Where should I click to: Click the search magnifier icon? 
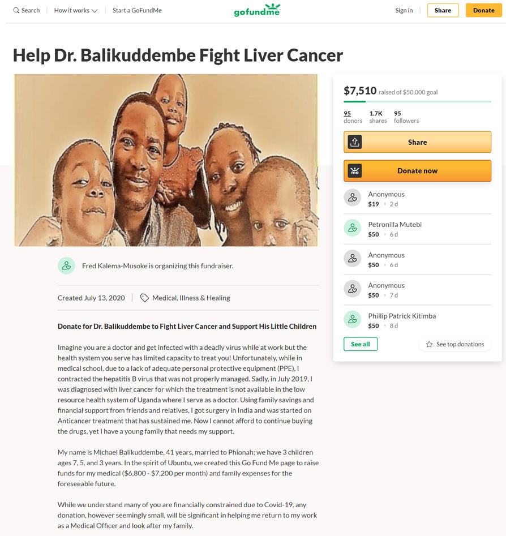[x=16, y=10]
